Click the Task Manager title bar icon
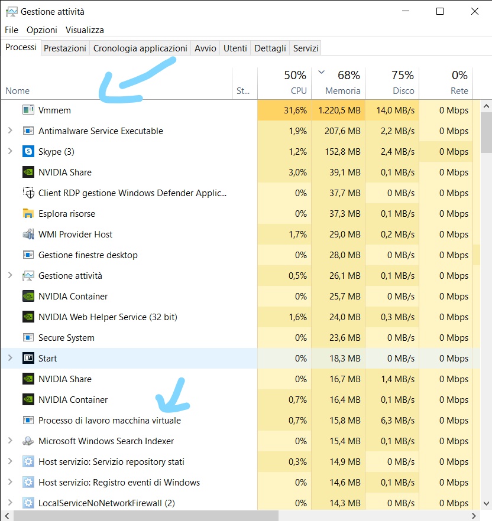 tap(11, 12)
